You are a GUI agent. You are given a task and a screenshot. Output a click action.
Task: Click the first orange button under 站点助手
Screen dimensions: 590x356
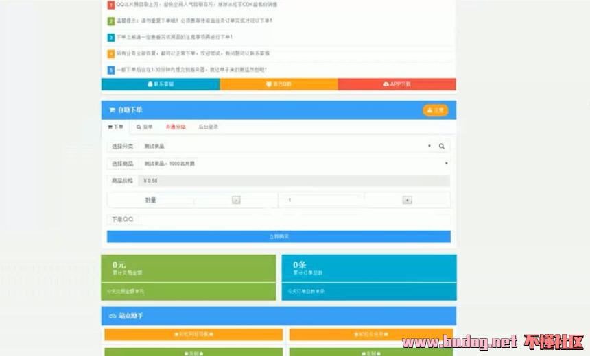pyautogui.click(x=193, y=334)
